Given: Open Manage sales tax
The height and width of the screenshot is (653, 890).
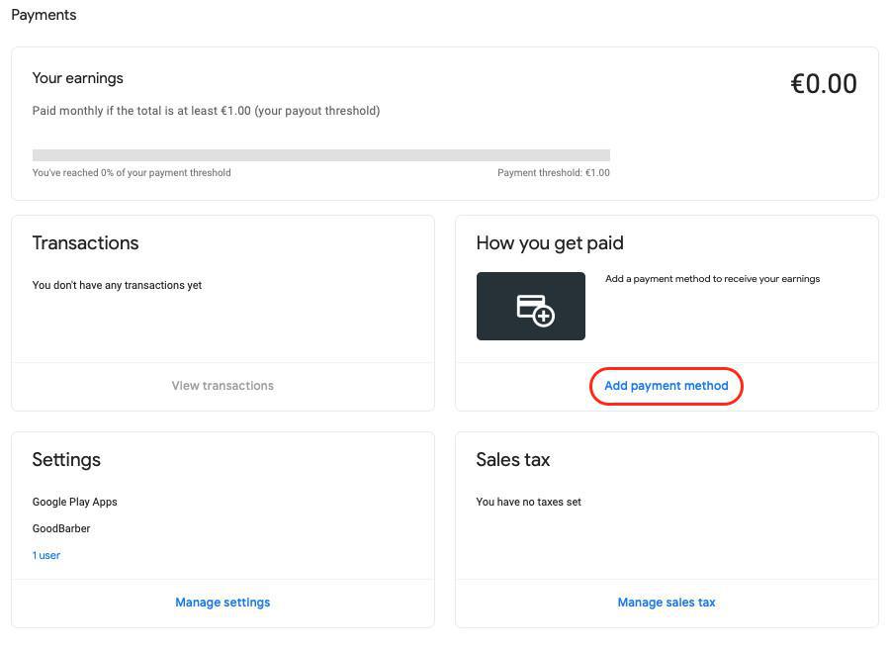Looking at the screenshot, I should pyautogui.click(x=666, y=603).
